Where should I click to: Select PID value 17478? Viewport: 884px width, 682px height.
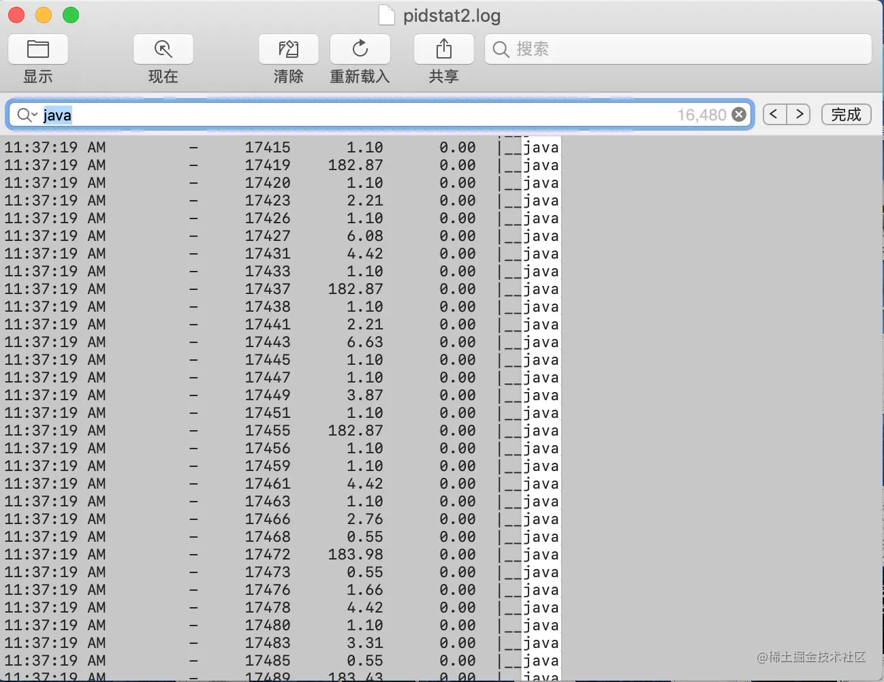pyautogui.click(x=268, y=607)
